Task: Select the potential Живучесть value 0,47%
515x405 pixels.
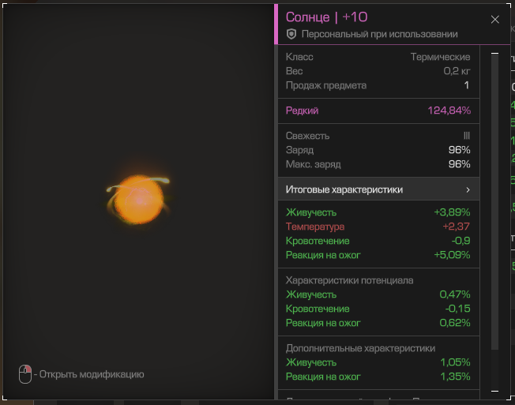Action: click(455, 294)
